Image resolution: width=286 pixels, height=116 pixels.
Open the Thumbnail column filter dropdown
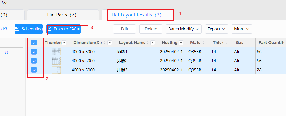click(x=64, y=43)
